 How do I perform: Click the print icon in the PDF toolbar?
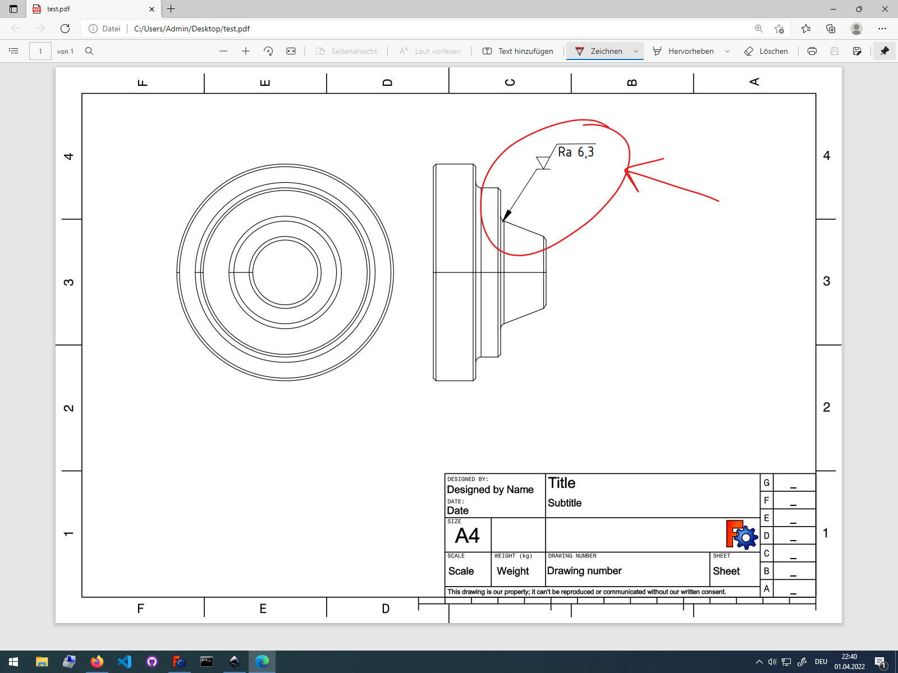(x=812, y=51)
